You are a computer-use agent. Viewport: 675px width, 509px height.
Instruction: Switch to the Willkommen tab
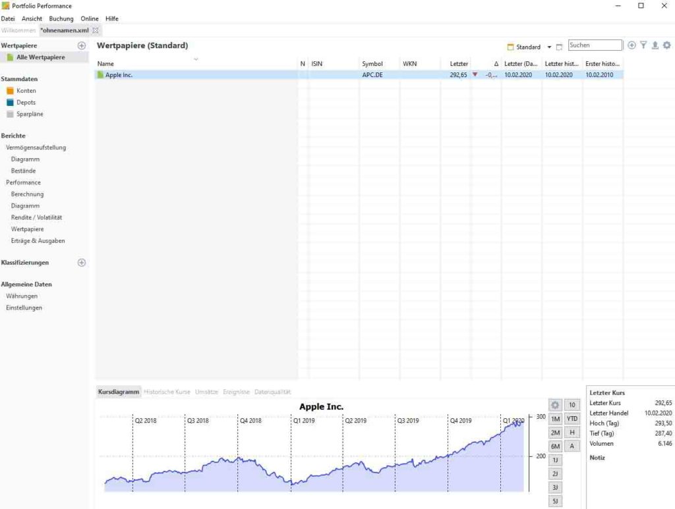(18, 30)
